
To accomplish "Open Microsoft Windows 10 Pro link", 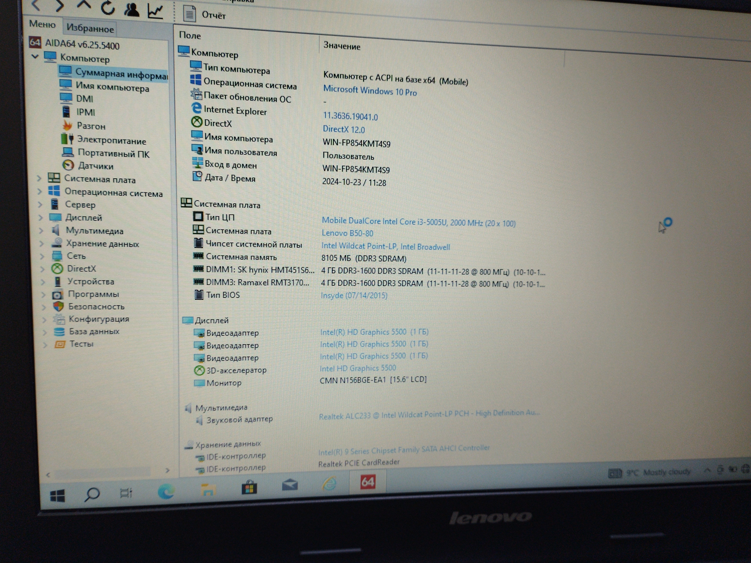I will 370,91.
